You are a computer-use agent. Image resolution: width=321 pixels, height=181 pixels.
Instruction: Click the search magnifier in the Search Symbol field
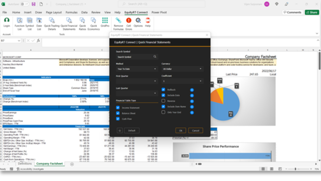pyautogui.click(x=155, y=57)
